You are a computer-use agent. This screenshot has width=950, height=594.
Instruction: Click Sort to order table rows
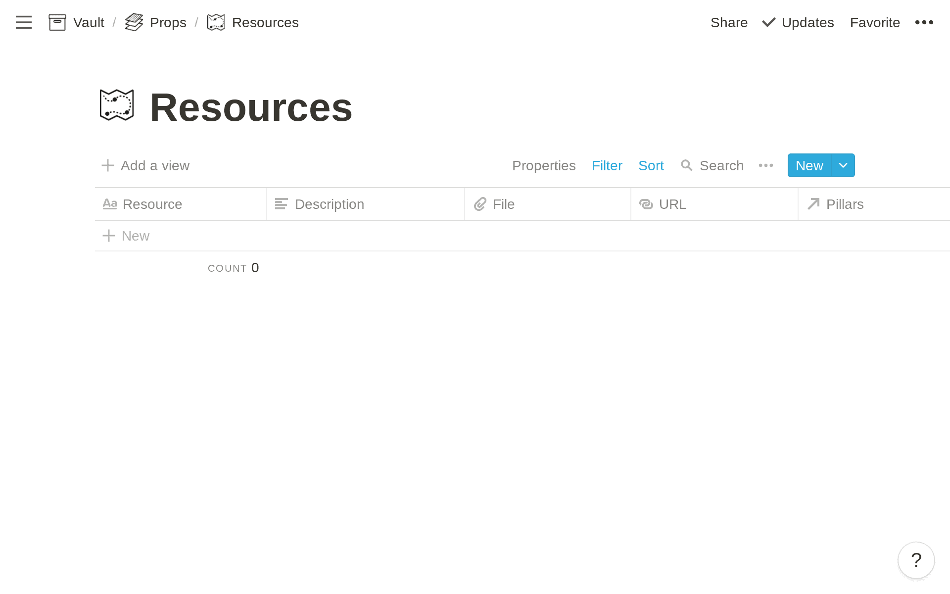tap(651, 165)
